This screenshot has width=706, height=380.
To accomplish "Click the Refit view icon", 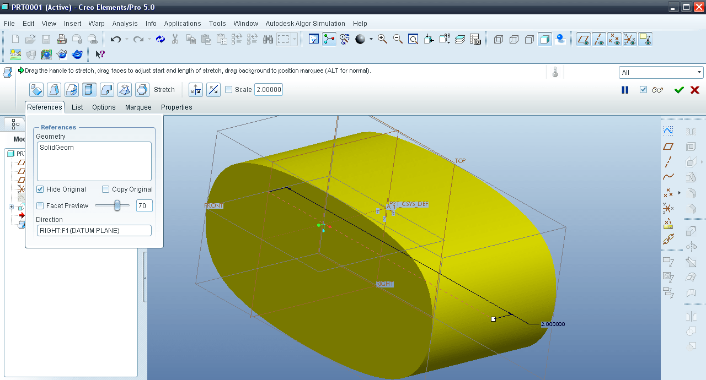I will coord(413,39).
